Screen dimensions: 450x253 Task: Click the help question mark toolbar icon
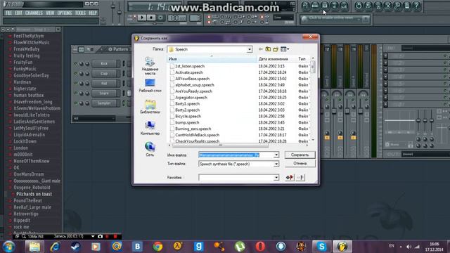tap(417, 6)
